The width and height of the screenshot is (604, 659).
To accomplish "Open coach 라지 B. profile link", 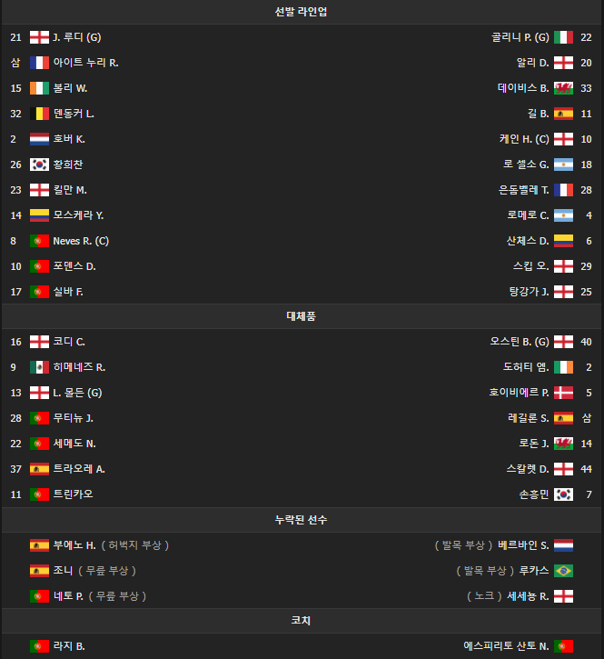I will point(69,646).
